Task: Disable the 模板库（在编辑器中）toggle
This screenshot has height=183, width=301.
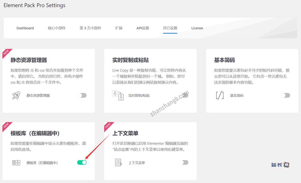Action: tap(82, 162)
